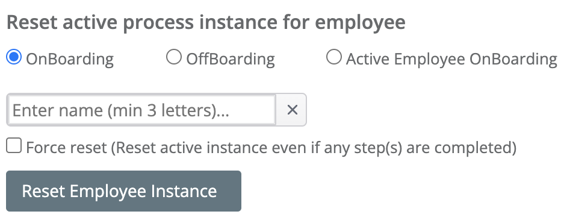The width and height of the screenshot is (567, 223).
Task: Focus the Enter name input field
Action: 141,110
